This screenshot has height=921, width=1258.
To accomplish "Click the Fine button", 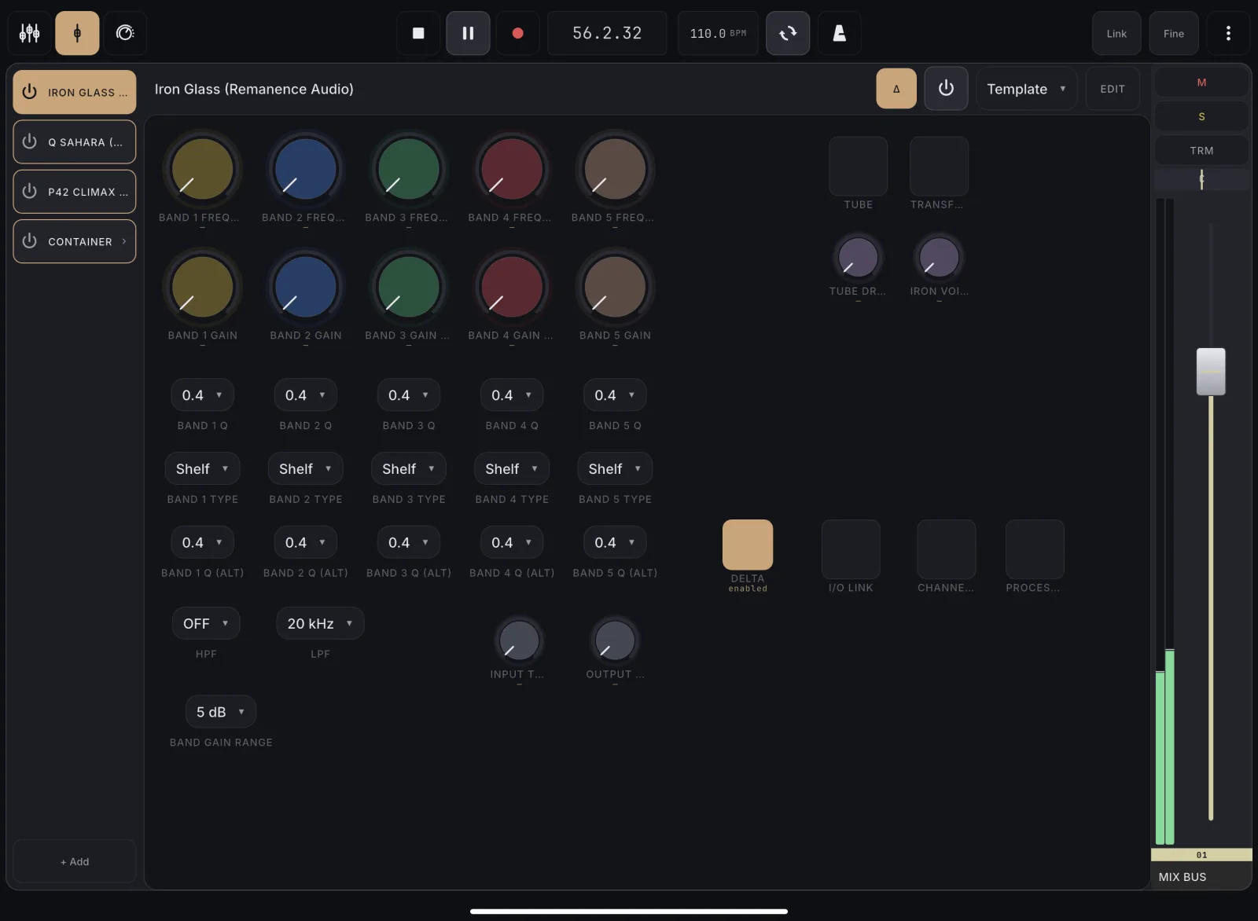I will tap(1174, 33).
